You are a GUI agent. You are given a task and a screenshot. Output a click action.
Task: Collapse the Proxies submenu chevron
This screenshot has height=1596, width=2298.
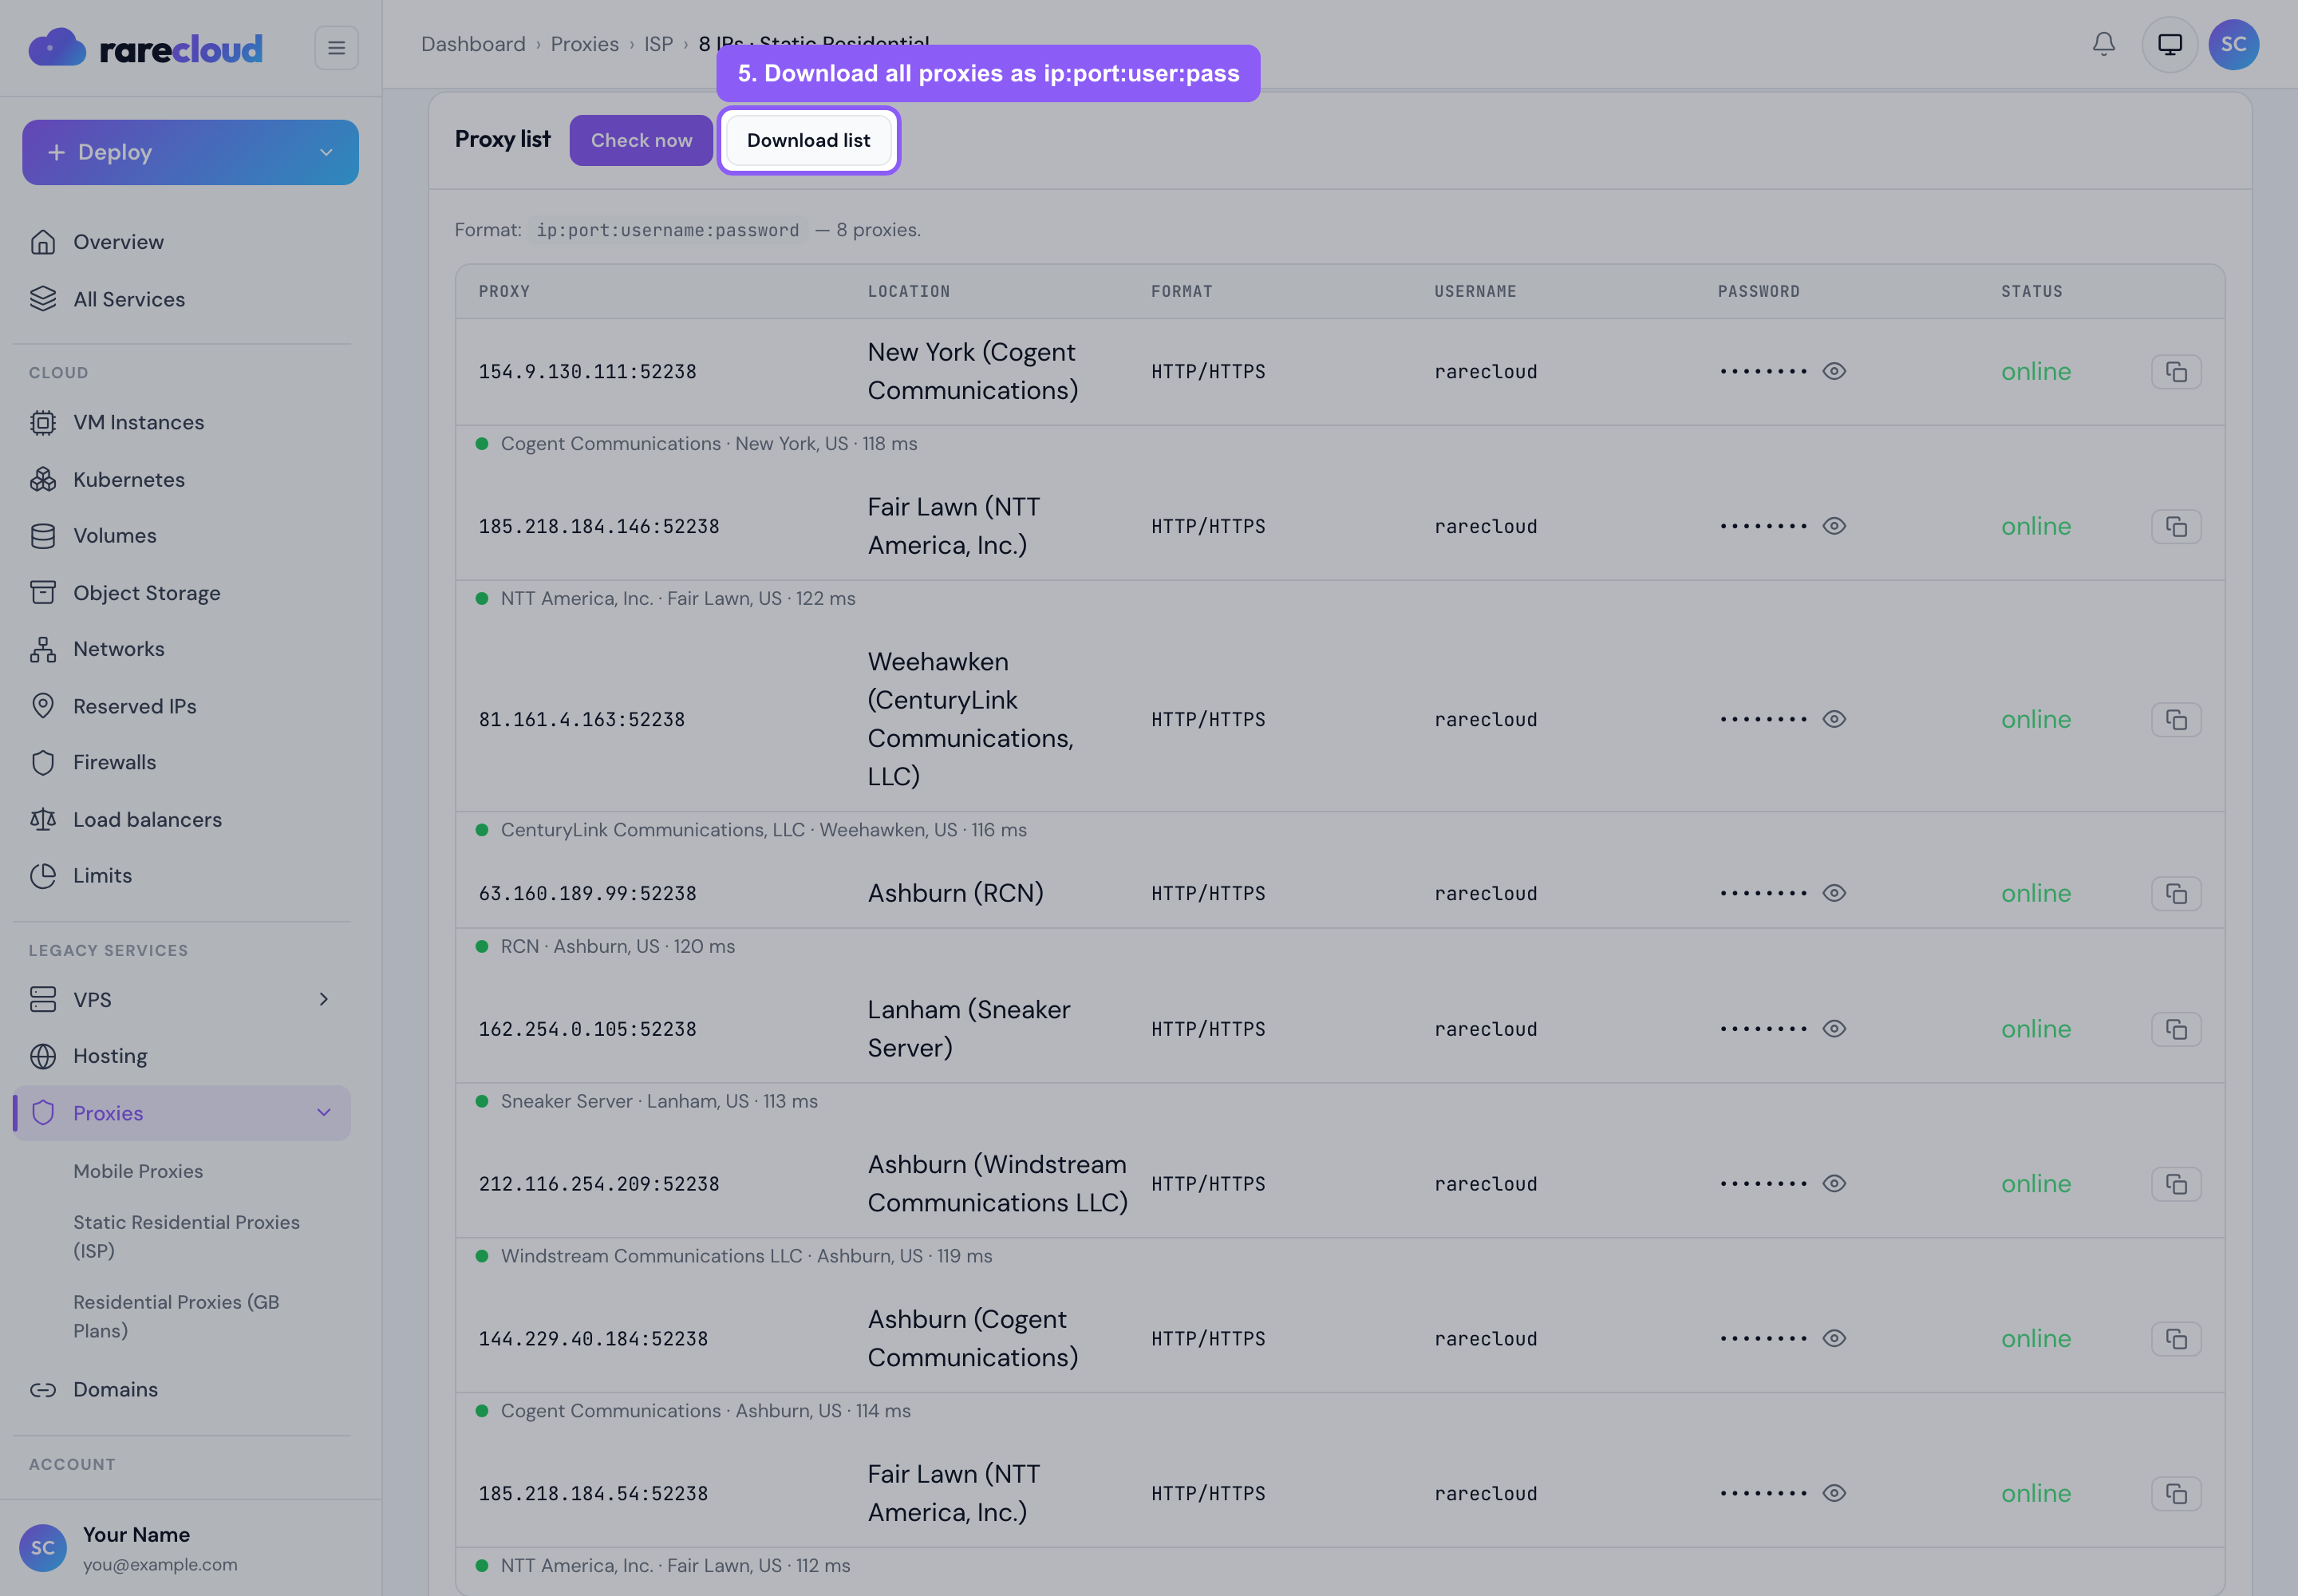[323, 1113]
